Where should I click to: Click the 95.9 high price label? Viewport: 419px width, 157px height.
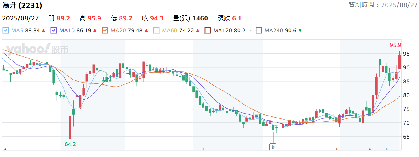coord(395,45)
